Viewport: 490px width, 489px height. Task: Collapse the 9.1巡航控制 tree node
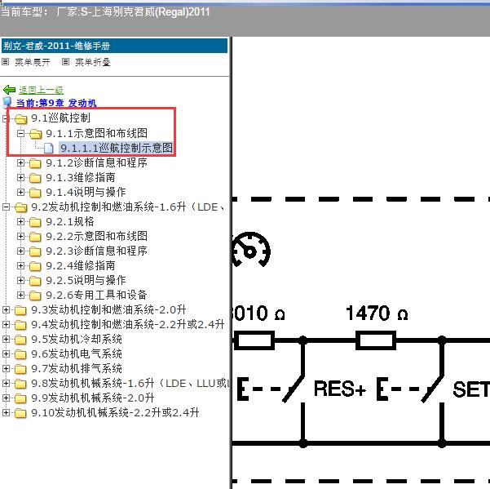(5, 118)
